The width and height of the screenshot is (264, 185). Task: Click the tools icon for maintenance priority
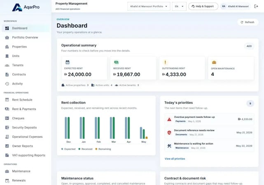[x=169, y=146]
